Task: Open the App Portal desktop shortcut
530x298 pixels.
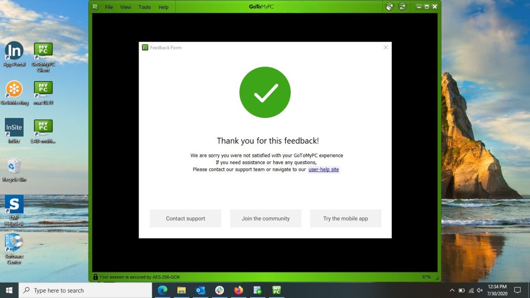Action: pyautogui.click(x=14, y=54)
